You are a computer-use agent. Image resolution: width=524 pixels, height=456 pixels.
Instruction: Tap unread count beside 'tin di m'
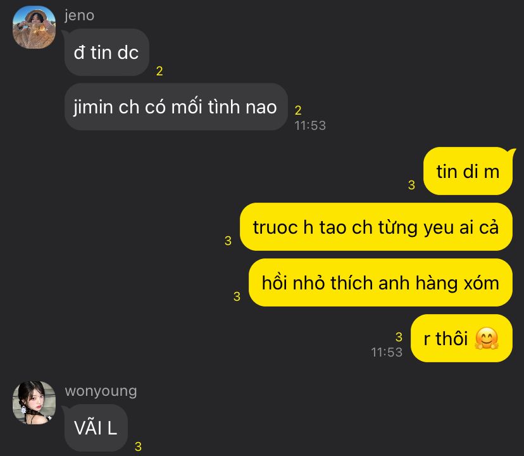(x=412, y=185)
